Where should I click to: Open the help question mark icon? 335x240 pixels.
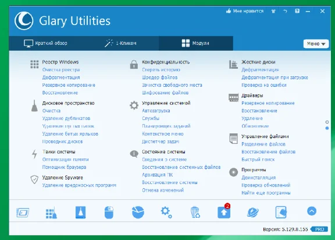pyautogui.click(x=297, y=11)
